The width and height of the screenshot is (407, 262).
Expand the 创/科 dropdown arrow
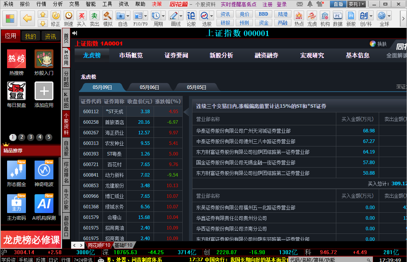pyautogui.click(x=371, y=16)
